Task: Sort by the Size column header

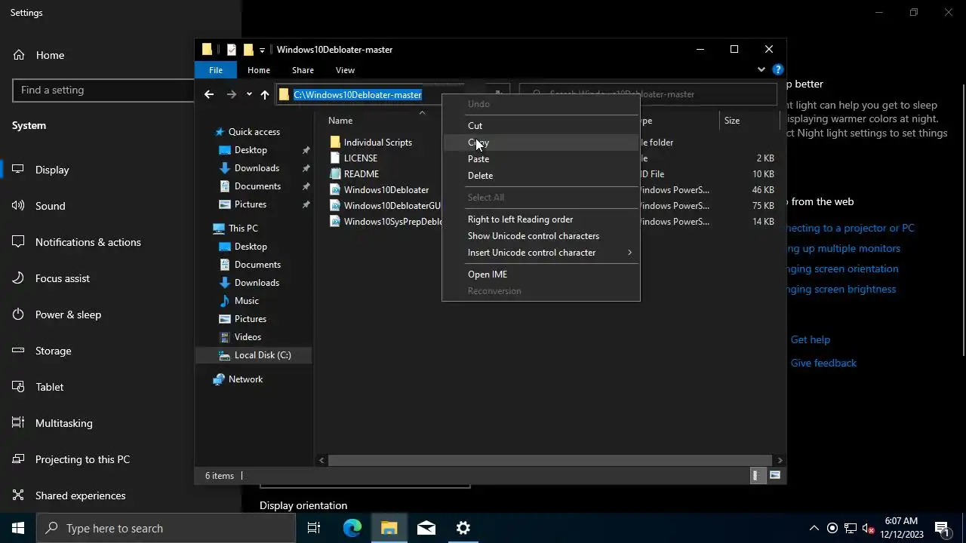Action: (732, 121)
